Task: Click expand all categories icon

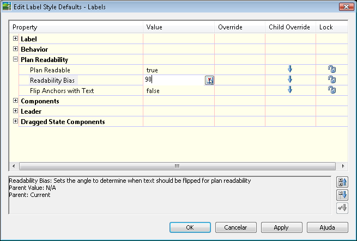Action: pos(342,182)
